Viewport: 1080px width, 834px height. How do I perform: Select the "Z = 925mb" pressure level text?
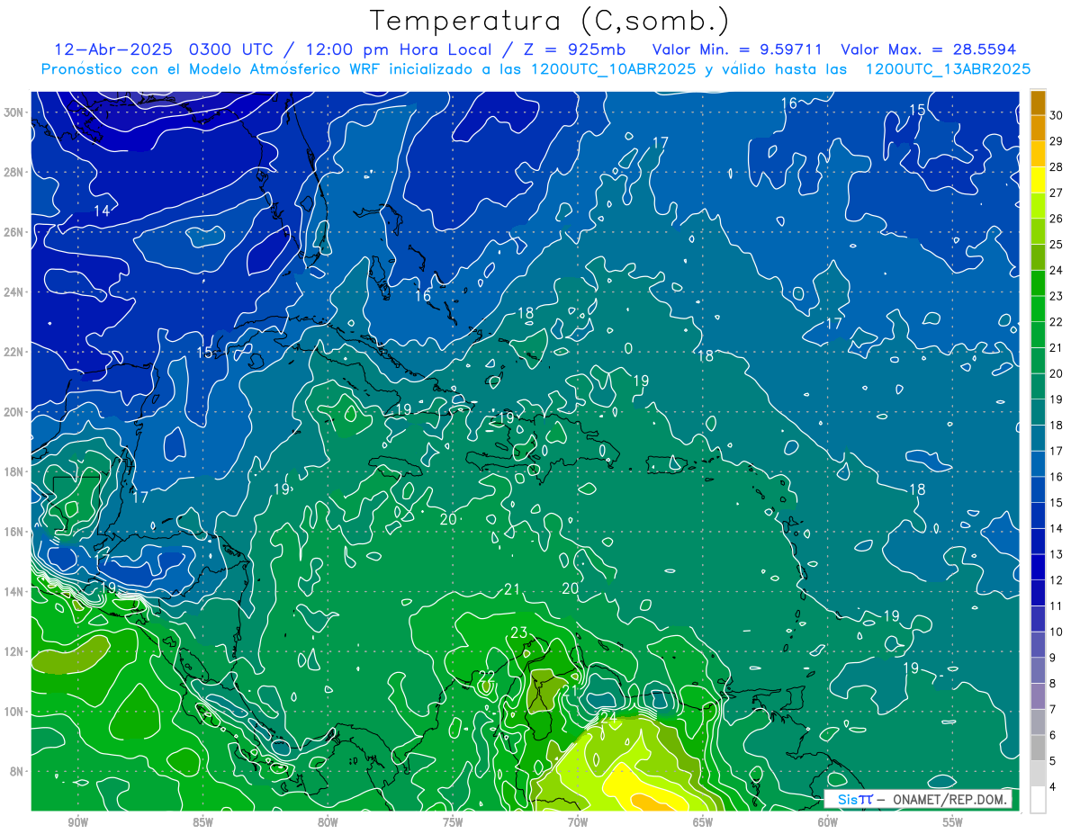point(574,49)
